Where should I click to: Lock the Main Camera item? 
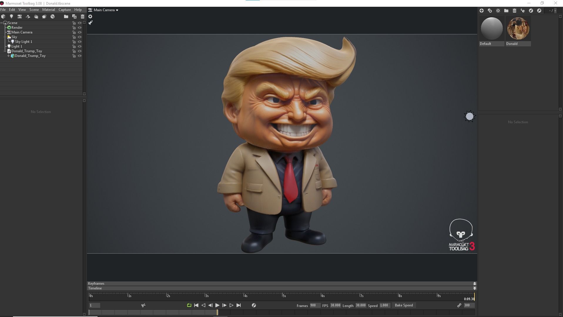pyautogui.click(x=74, y=32)
